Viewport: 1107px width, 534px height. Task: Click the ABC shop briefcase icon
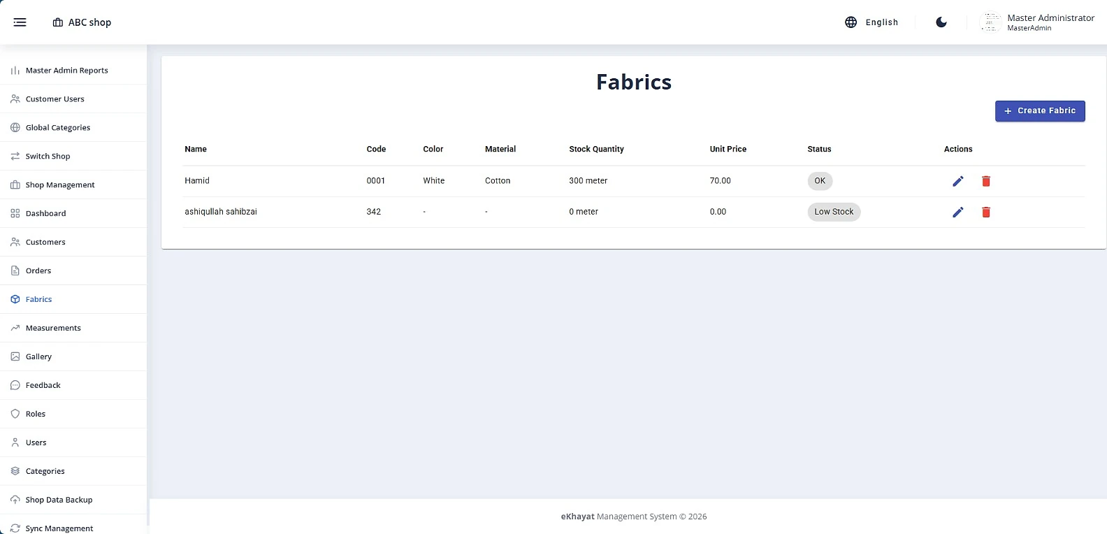58,22
